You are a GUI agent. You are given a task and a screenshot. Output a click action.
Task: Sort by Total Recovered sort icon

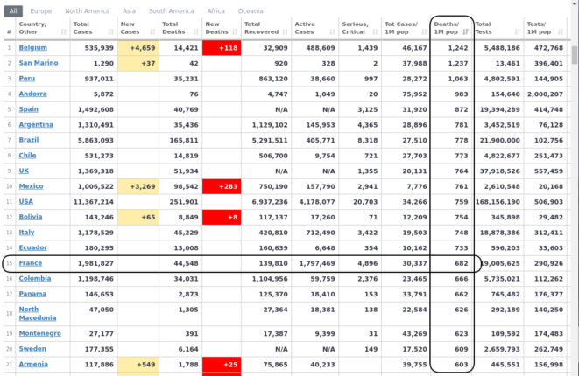(285, 32)
